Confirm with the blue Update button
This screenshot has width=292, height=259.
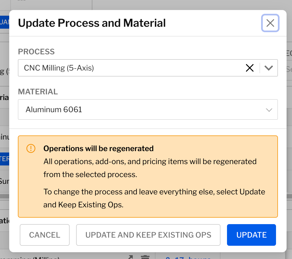pos(251,235)
